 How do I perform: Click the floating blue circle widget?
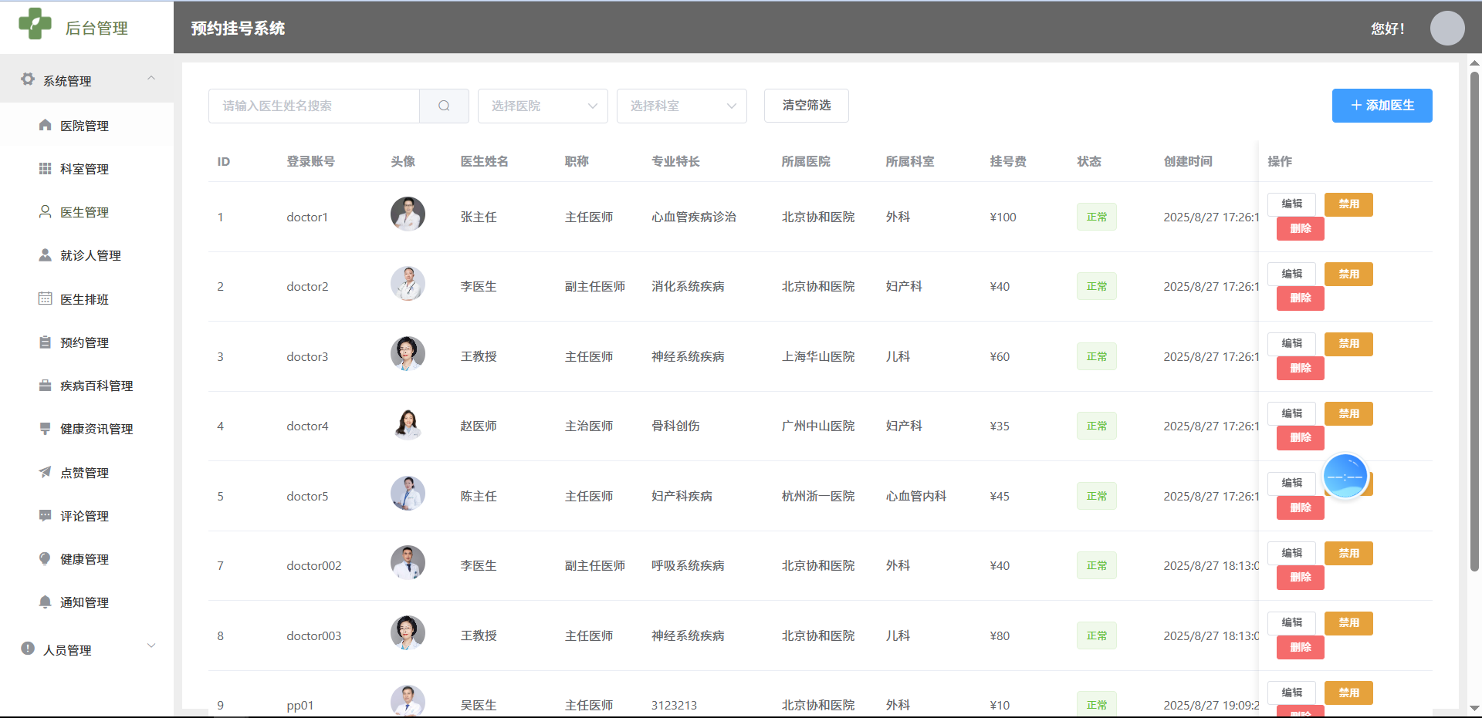(1345, 477)
